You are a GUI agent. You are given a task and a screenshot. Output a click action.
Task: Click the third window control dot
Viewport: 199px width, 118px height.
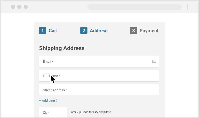coord(26,7)
